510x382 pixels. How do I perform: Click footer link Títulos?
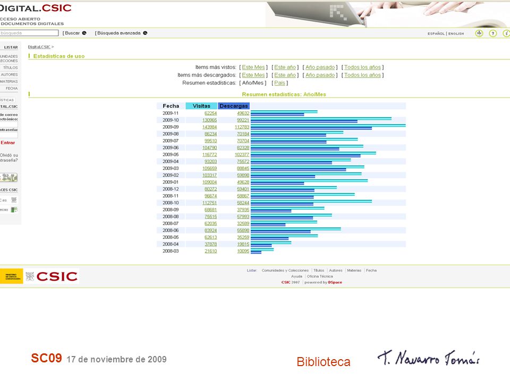(x=319, y=270)
